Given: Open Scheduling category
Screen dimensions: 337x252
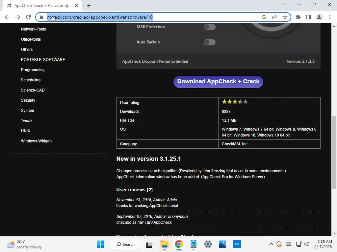Looking at the screenshot, I should tap(31, 80).
